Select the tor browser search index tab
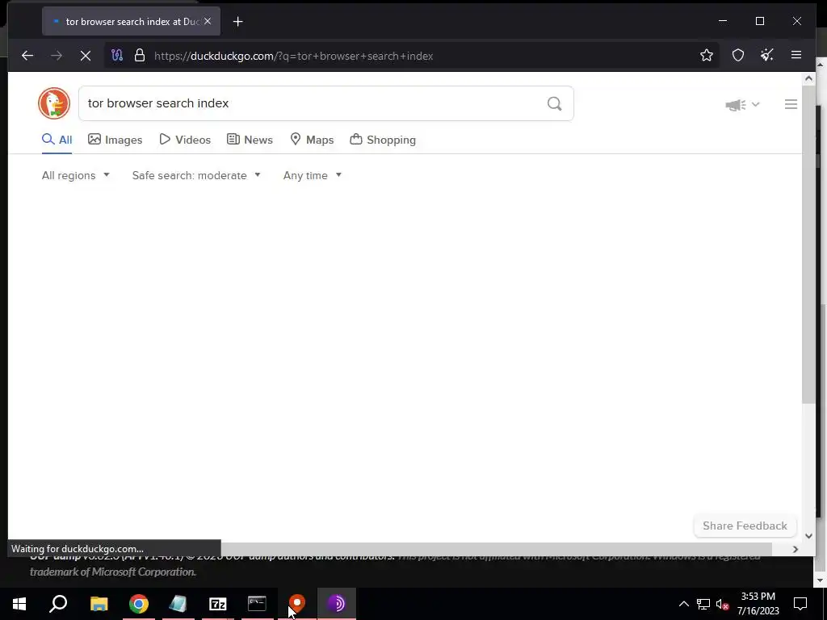The height and width of the screenshot is (620, 827). 132,22
